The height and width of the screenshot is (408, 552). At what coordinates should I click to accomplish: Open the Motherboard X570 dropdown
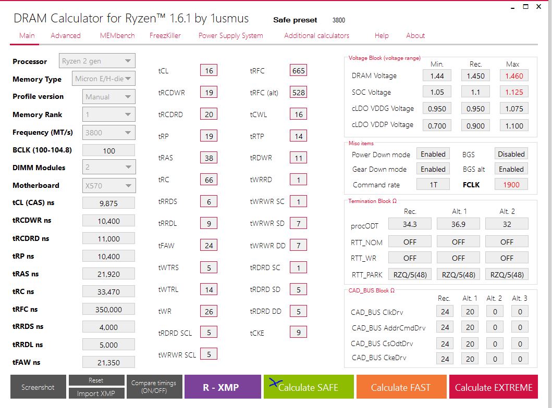coord(108,186)
